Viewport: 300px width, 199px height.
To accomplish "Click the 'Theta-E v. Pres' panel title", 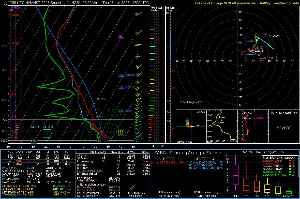I will pos(222,120).
